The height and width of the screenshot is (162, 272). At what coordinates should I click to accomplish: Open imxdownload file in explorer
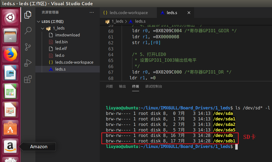(x=67, y=35)
